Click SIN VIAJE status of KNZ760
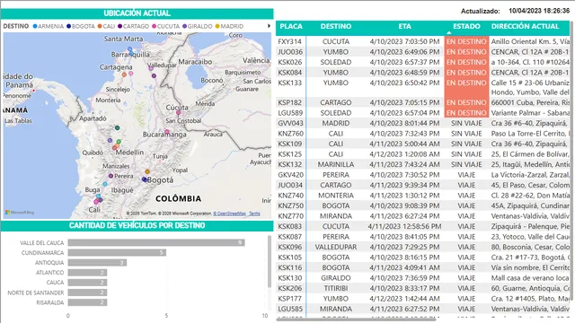The image size is (575, 323). 466,134
